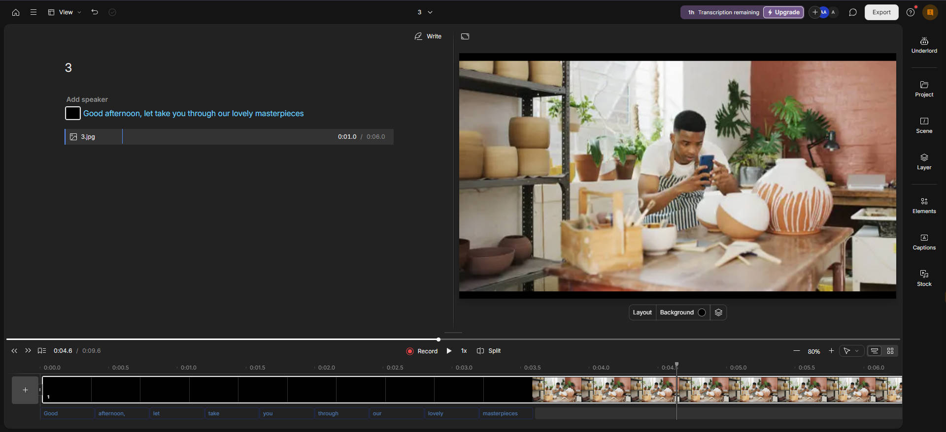The height and width of the screenshot is (432, 946).
Task: Switch to timeline list view toggle
Action: [875, 351]
